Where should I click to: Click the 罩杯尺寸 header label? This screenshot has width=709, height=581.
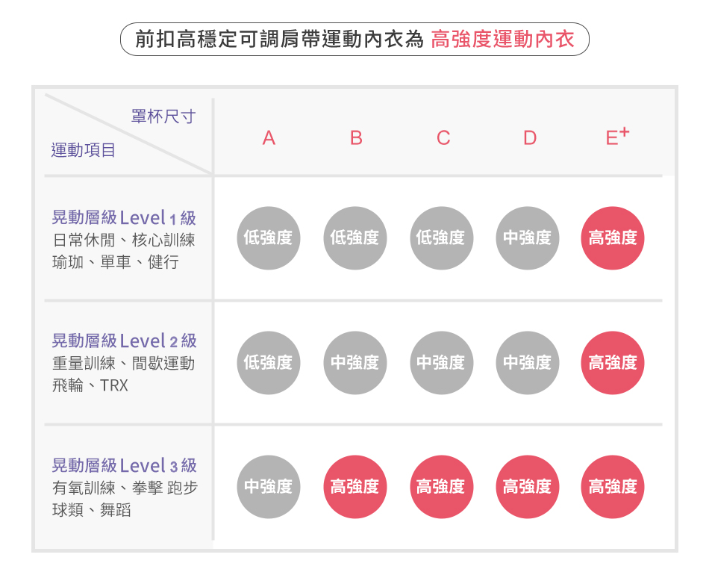coord(163,116)
